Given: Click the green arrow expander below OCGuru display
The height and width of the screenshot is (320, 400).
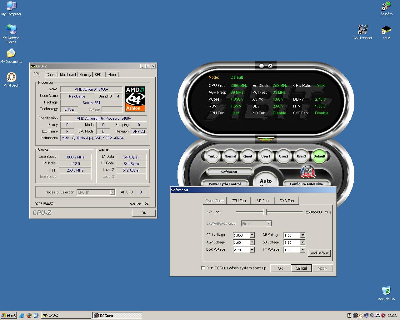Looking at the screenshot, I should [266, 138].
